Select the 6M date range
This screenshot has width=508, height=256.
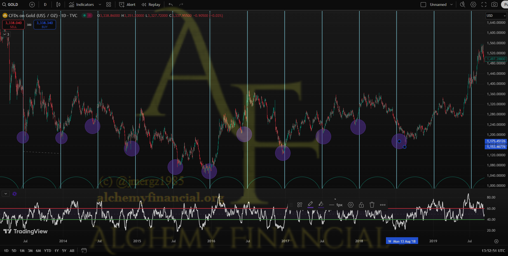click(38, 251)
